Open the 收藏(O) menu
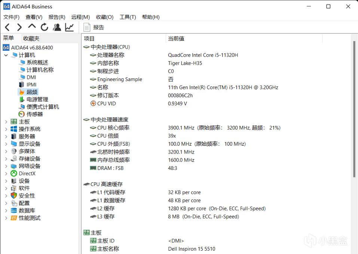358x254 pixels. 105,17
